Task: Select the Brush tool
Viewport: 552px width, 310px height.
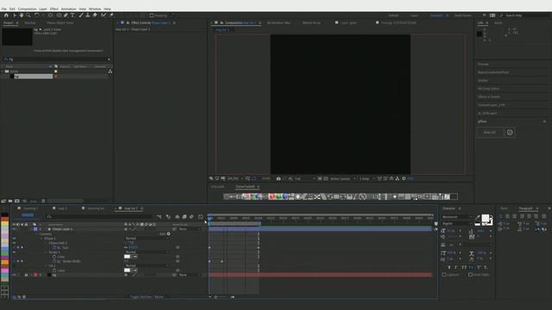Action: (x=81, y=15)
